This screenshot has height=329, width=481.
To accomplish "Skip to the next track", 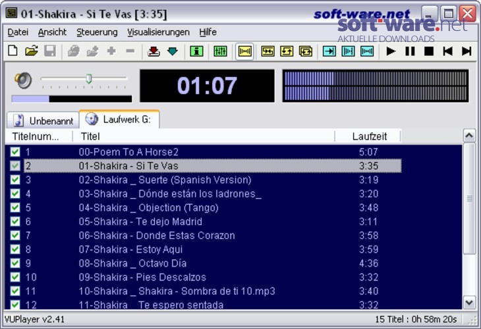I will (x=467, y=51).
